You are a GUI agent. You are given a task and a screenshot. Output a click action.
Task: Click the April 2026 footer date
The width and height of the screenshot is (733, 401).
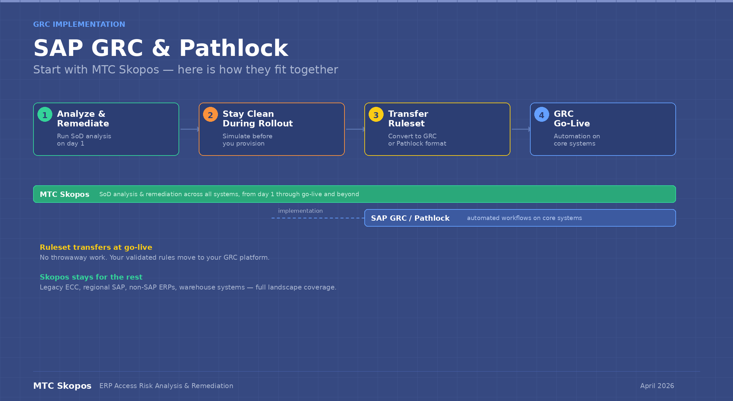click(657, 385)
